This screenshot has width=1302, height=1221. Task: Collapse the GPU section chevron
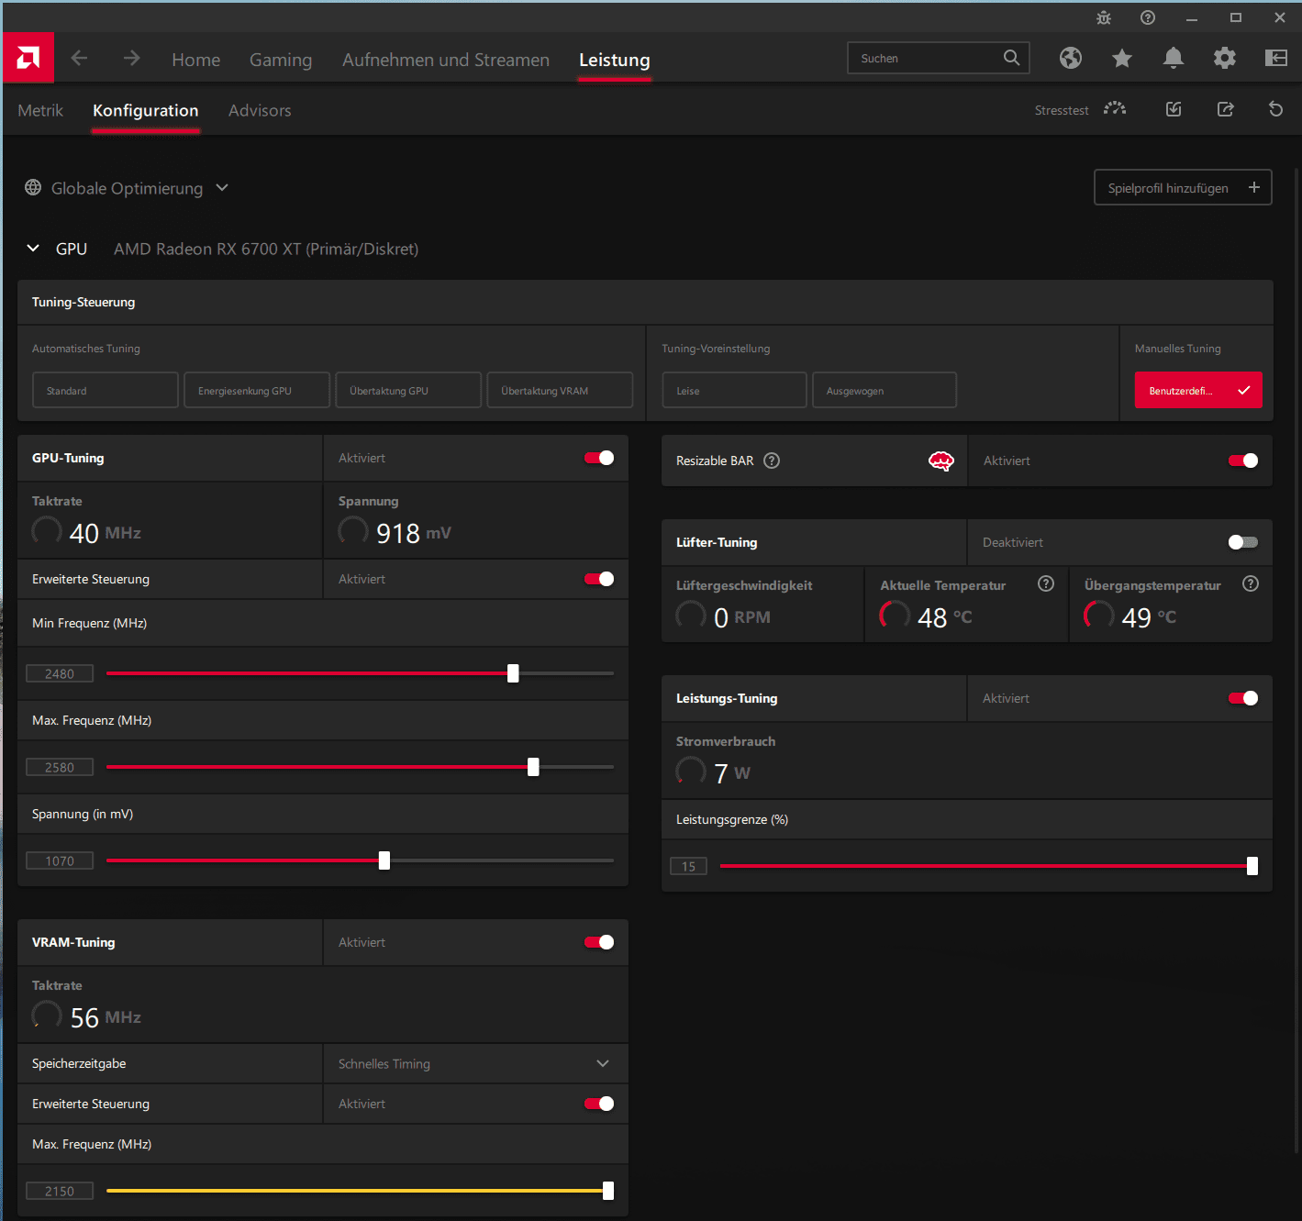pos(33,249)
